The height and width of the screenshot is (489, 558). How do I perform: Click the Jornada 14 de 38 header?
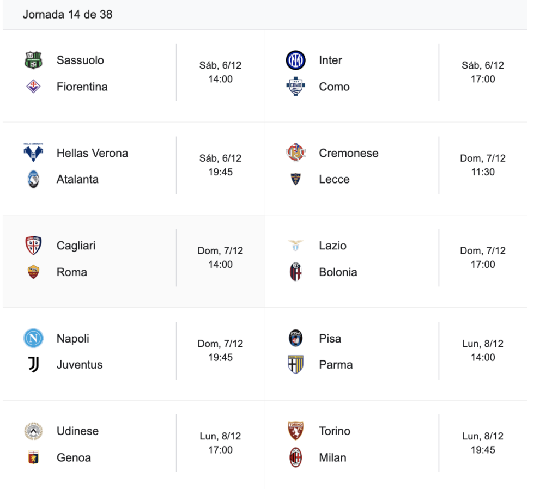68,15
